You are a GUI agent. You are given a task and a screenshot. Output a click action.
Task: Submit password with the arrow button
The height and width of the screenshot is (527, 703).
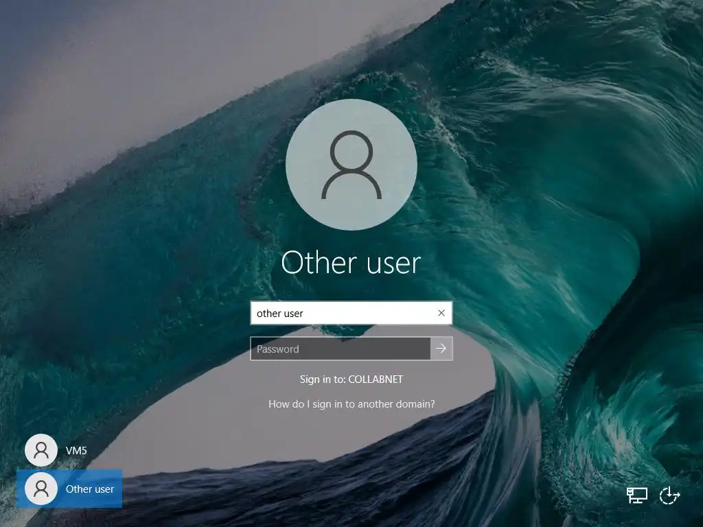tap(441, 349)
